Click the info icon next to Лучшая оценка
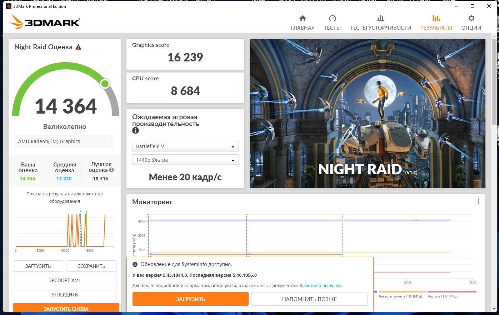The height and width of the screenshot is (315, 499). pos(111,170)
